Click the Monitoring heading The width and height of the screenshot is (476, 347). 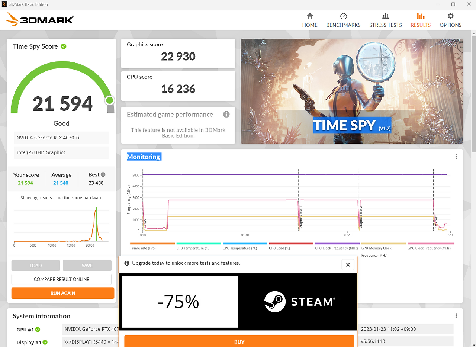click(x=144, y=157)
